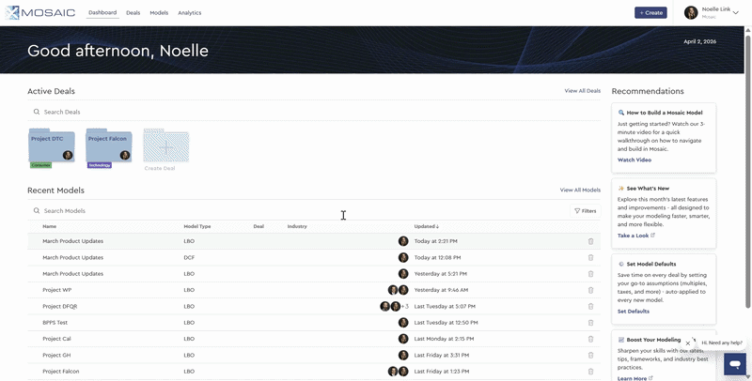Open the Project DFQR model row

pyautogui.click(x=314, y=306)
